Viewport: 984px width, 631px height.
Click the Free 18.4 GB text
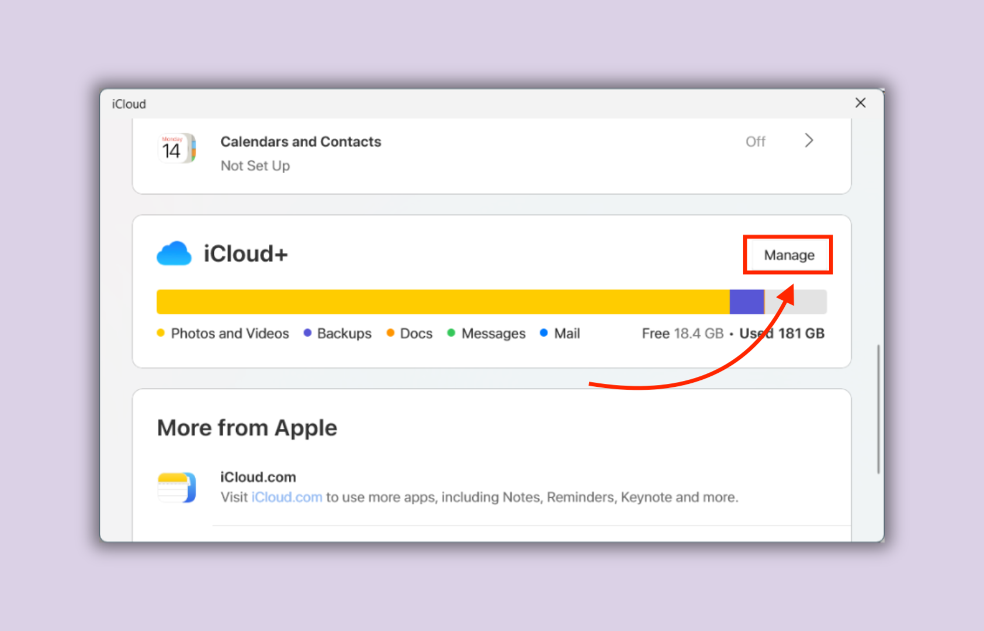click(x=682, y=334)
